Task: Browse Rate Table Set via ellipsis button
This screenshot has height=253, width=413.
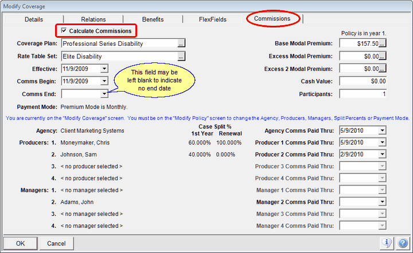Action: (x=181, y=56)
